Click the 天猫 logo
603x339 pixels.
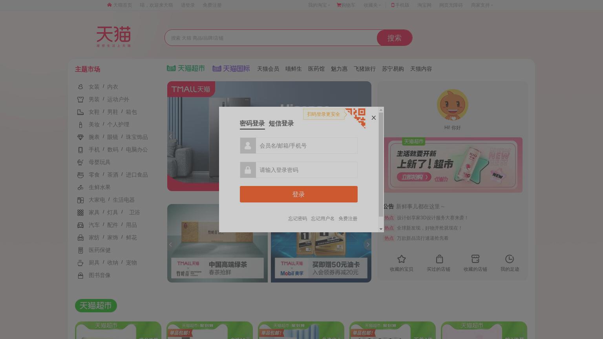point(114,37)
